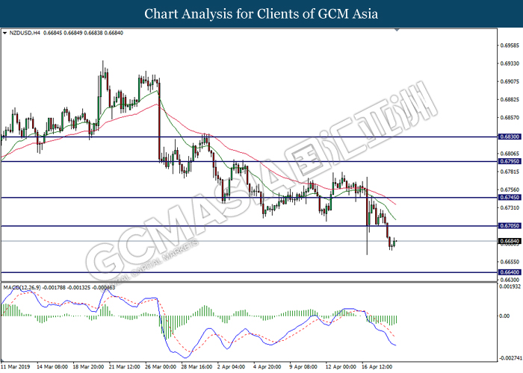Click the 16 Apr 12:00 time label
Image resolution: width=523 pixels, height=373 pixels.
(377, 367)
